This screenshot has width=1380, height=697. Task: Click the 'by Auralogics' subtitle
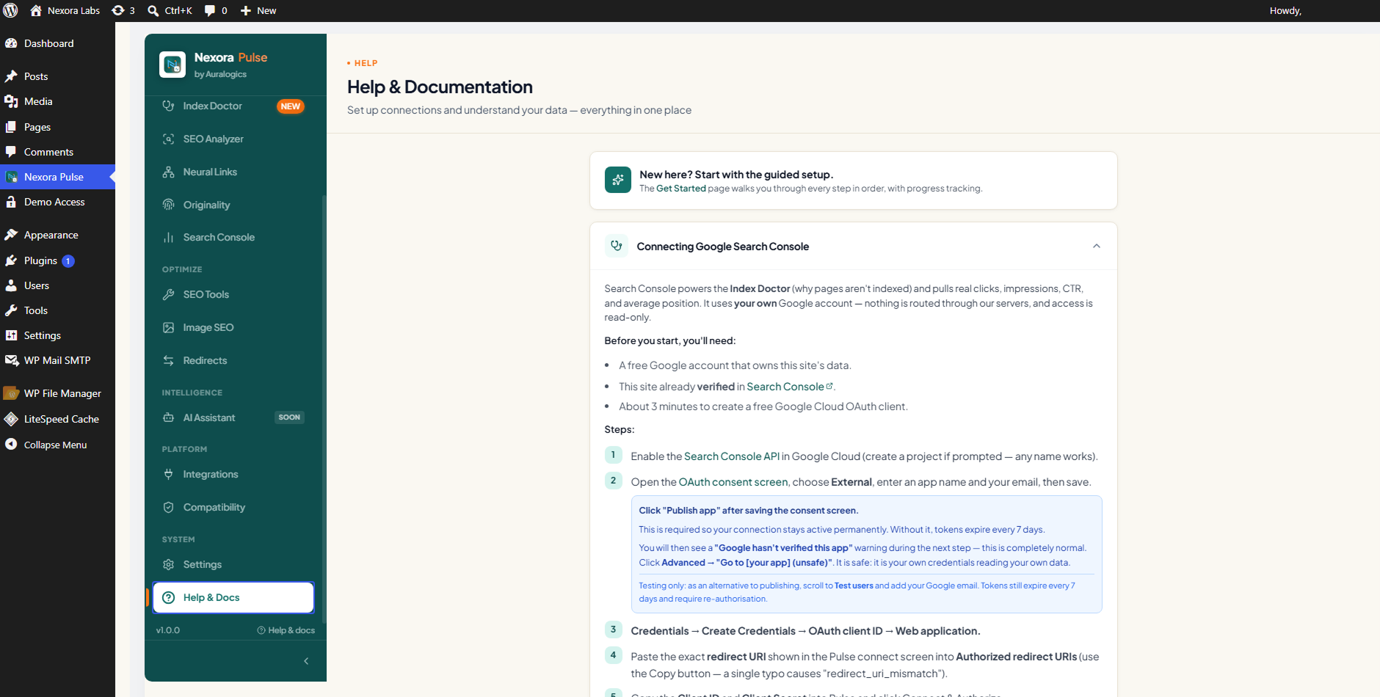(220, 74)
